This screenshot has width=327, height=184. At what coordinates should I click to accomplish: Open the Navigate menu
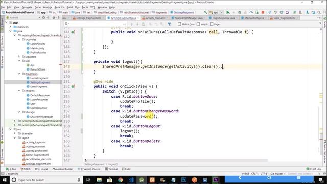tap(27, 7)
